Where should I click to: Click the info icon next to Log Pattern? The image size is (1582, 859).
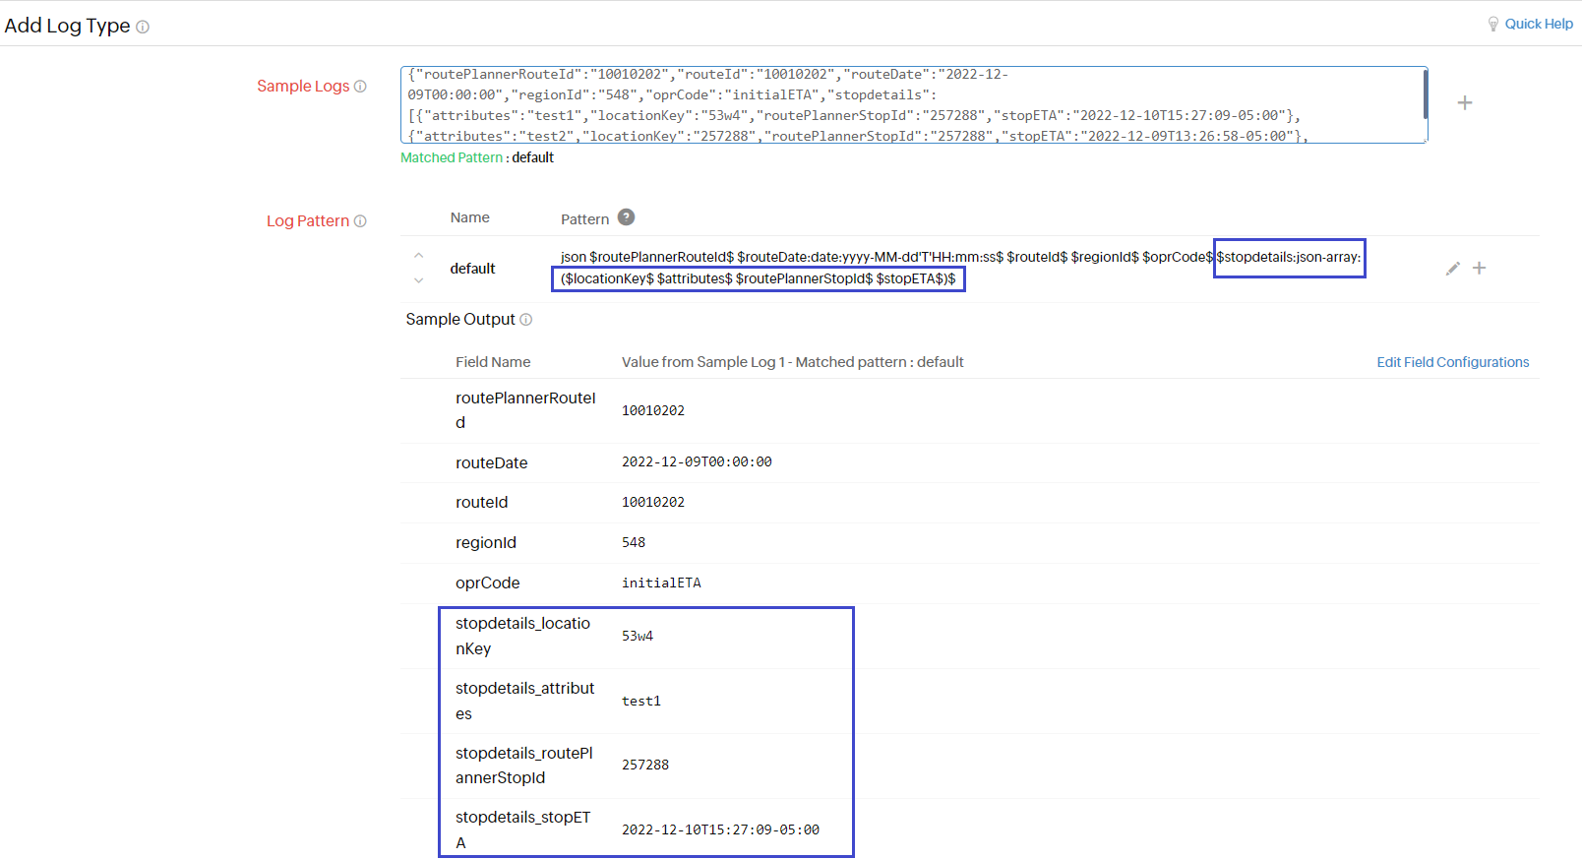click(360, 221)
